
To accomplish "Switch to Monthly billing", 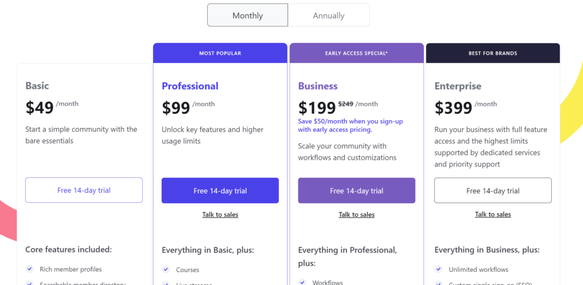I will pyautogui.click(x=248, y=15).
